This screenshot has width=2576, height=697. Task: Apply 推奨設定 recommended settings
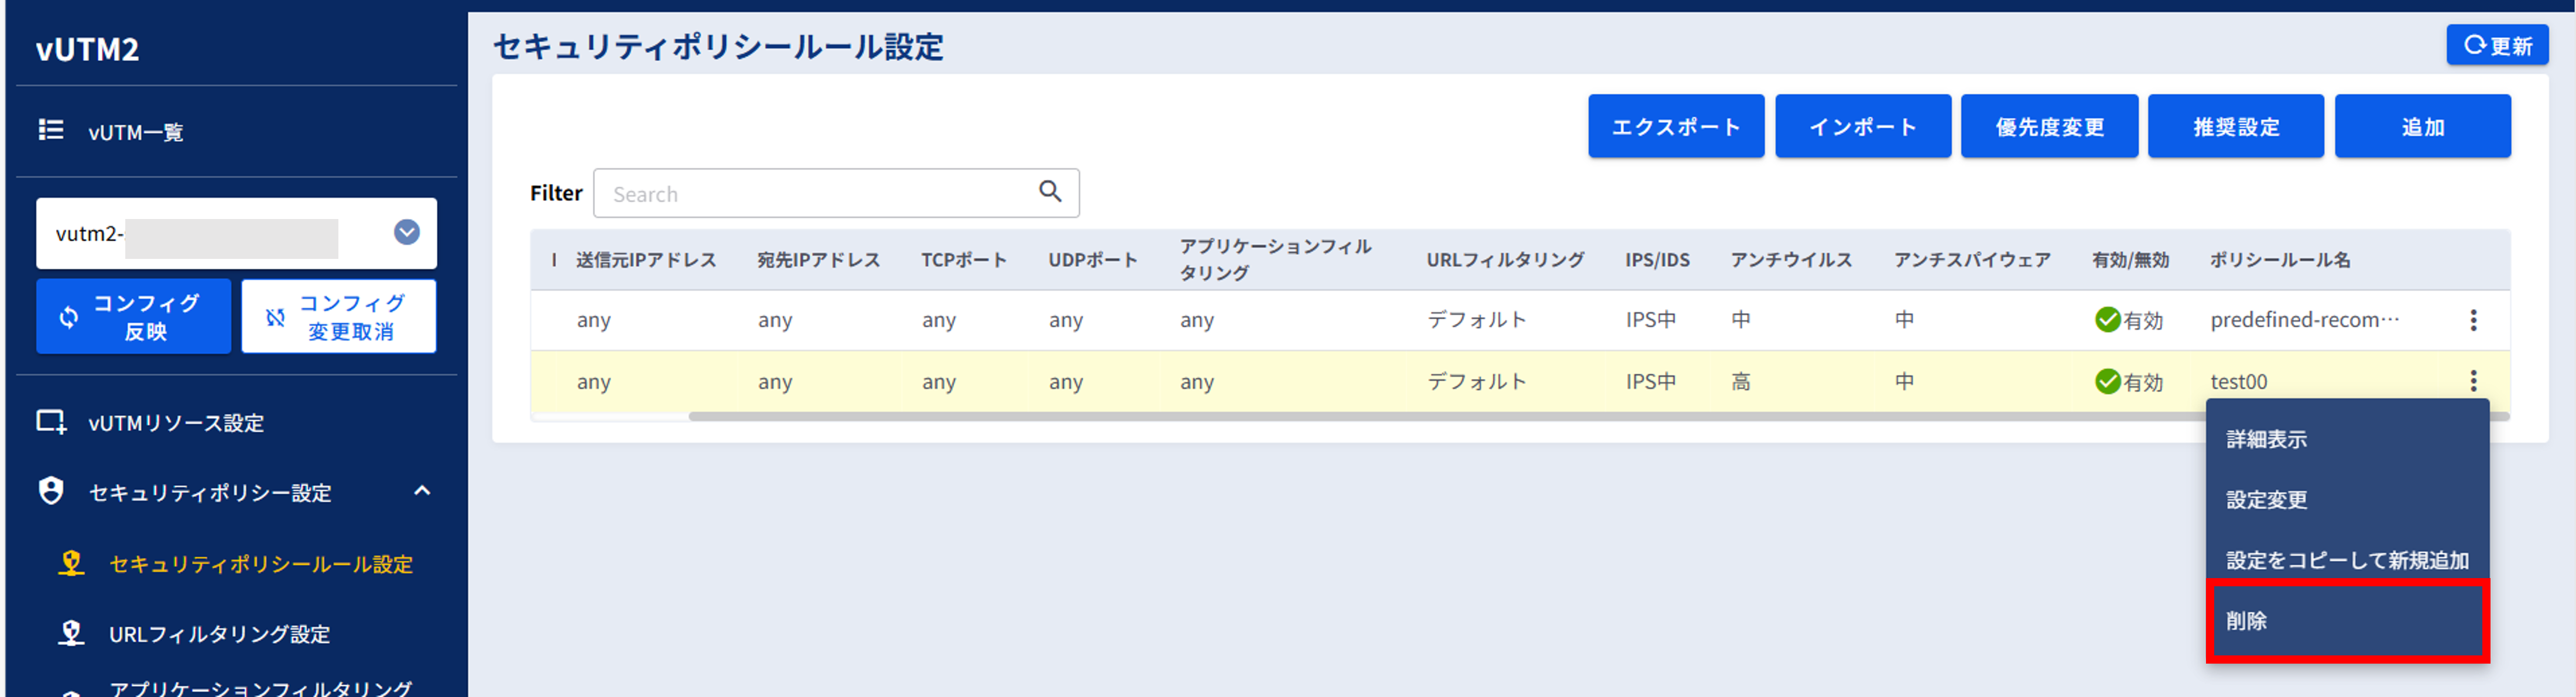(2235, 127)
